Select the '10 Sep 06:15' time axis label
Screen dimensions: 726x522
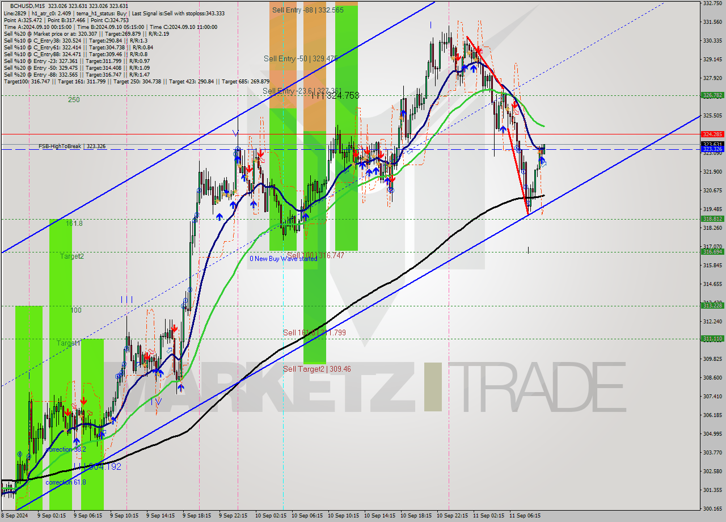coord(307,516)
